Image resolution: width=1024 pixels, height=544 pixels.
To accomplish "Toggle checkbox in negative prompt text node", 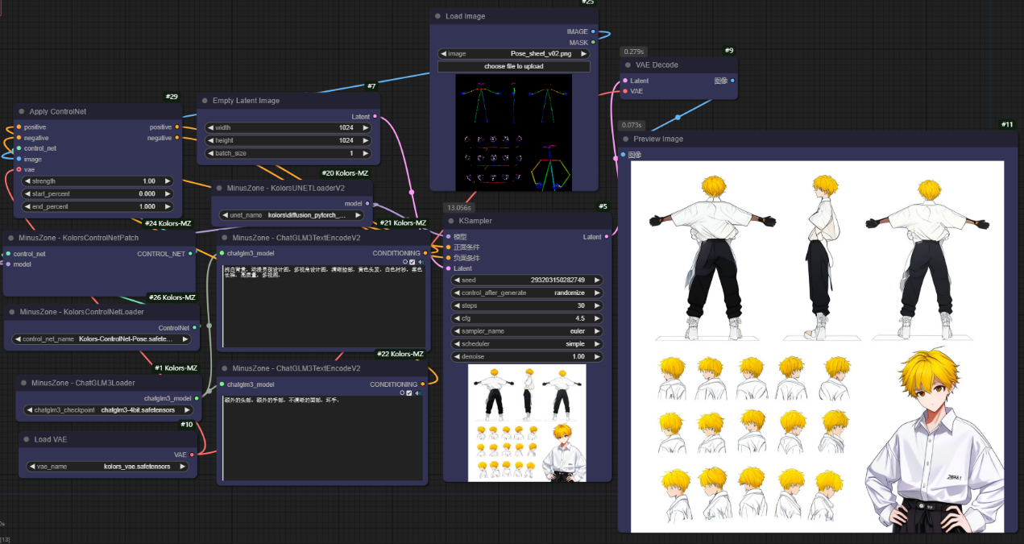I will click(409, 393).
